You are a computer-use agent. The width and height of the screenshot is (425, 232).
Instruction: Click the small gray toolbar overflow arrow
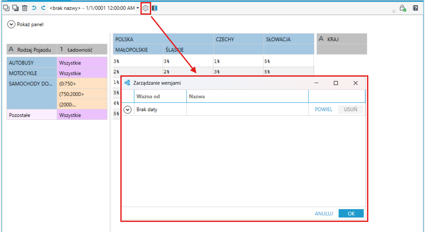click(394, 11)
